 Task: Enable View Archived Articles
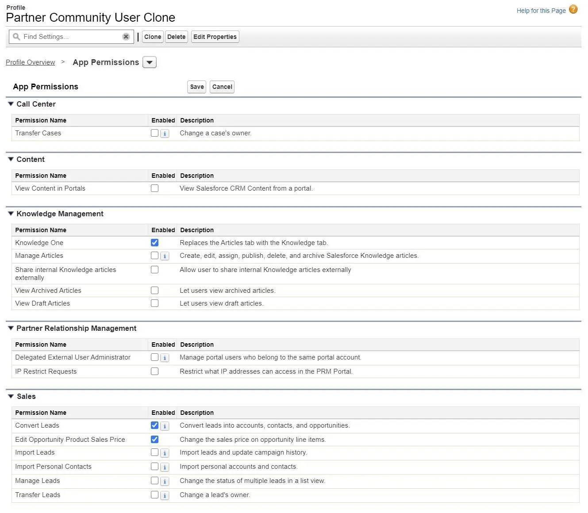[x=154, y=290]
